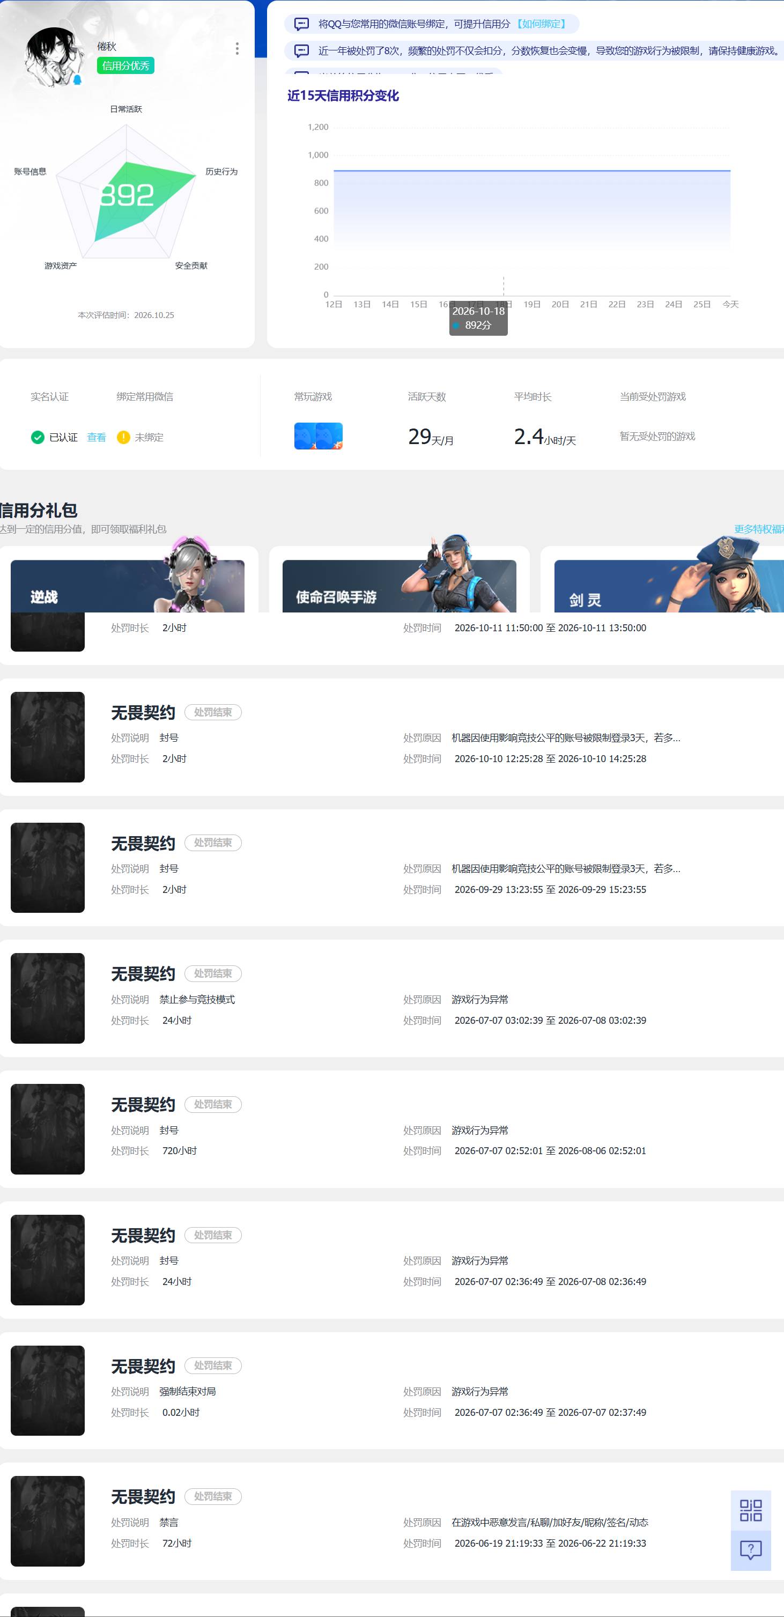Screen dimensions: 784x1617
Task: Click the 信用分礼包 section heading
Action: pos(39,511)
